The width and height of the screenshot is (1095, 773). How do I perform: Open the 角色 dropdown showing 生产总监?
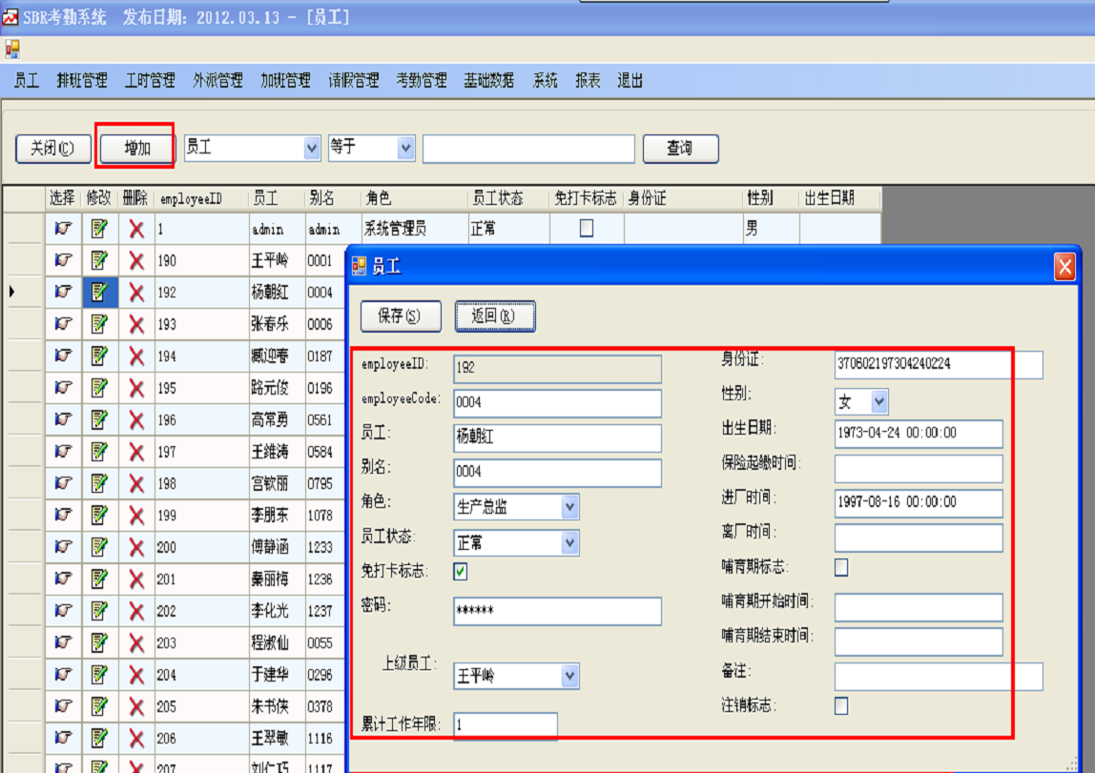(x=570, y=506)
